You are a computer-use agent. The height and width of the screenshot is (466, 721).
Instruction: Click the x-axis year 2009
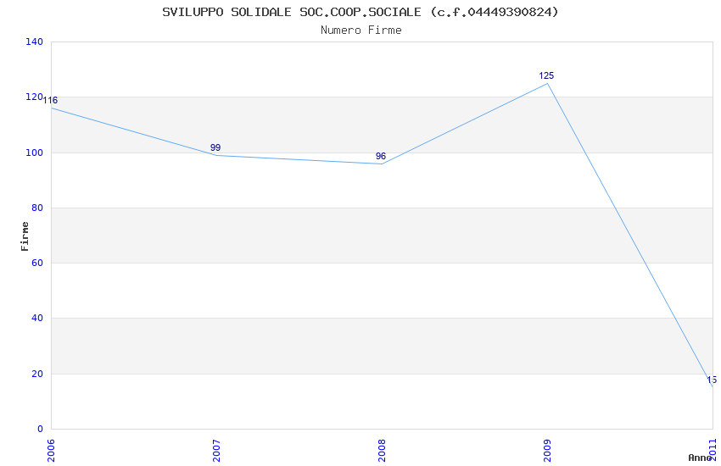547,451
